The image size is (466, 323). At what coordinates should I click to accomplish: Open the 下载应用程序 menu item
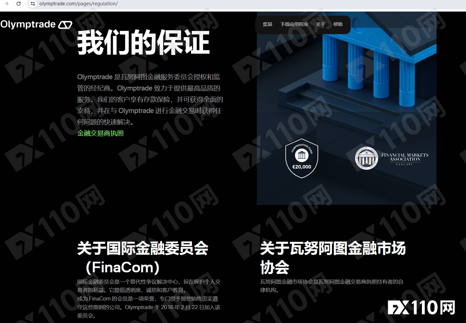point(294,24)
